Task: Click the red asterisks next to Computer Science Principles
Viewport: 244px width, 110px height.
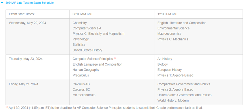Action: (115, 59)
